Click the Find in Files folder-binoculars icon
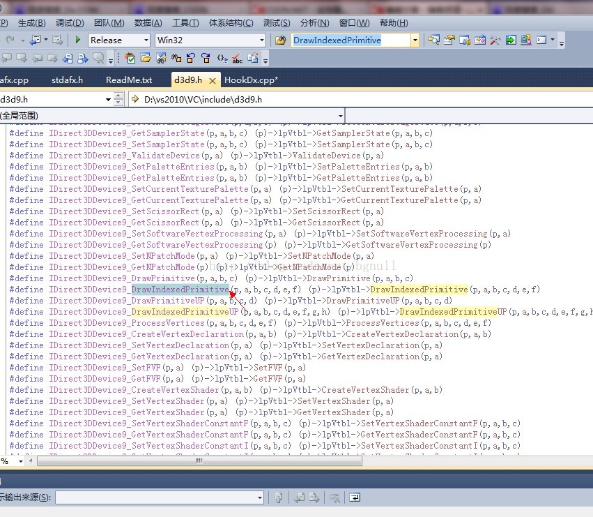 [x=280, y=40]
